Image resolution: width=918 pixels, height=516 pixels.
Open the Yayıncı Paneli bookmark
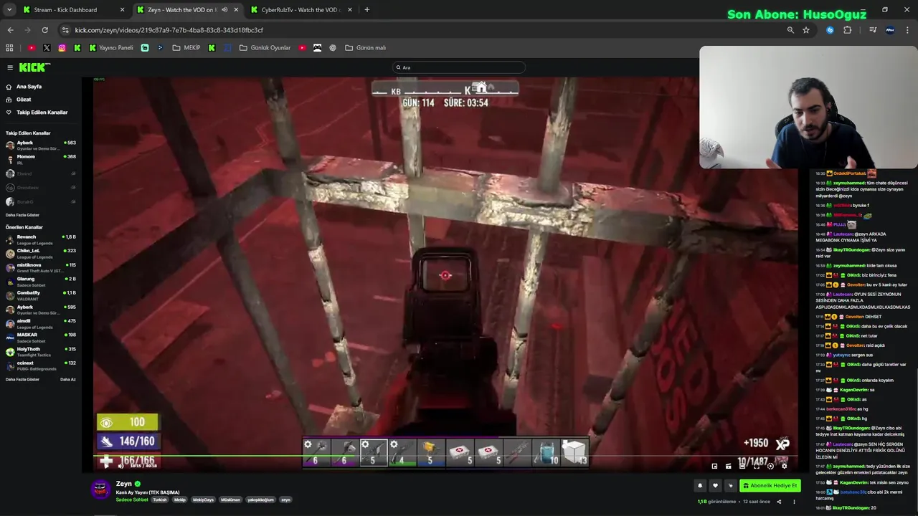tap(111, 48)
